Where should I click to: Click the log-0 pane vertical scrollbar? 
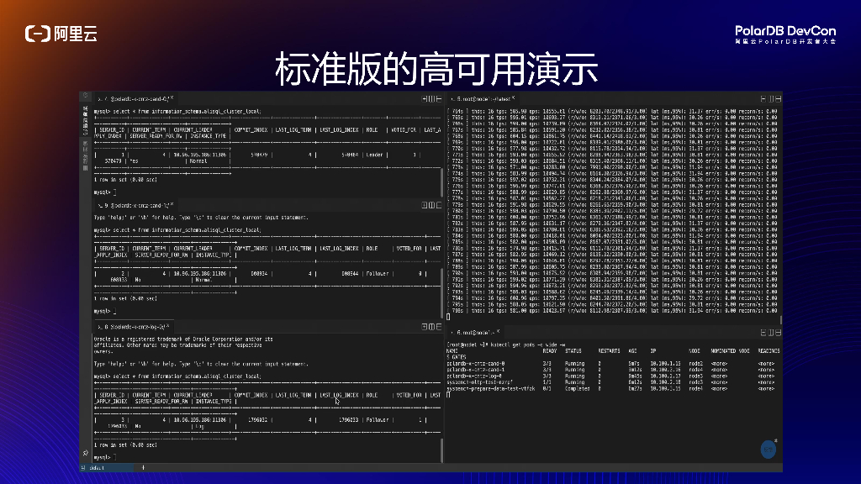pyautogui.click(x=441, y=450)
